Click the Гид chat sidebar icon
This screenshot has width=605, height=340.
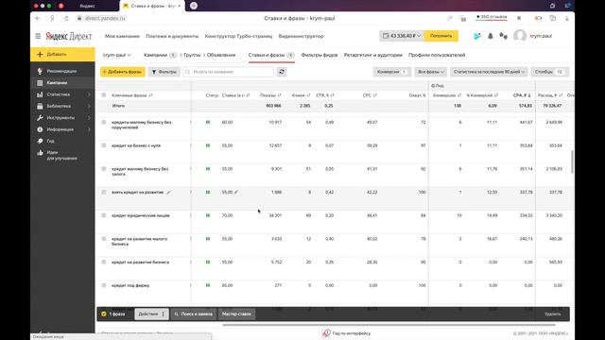pos(40,141)
